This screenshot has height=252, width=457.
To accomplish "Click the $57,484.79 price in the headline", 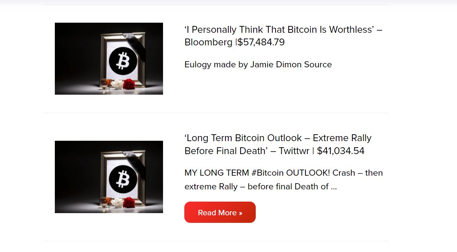I will point(261,42).
